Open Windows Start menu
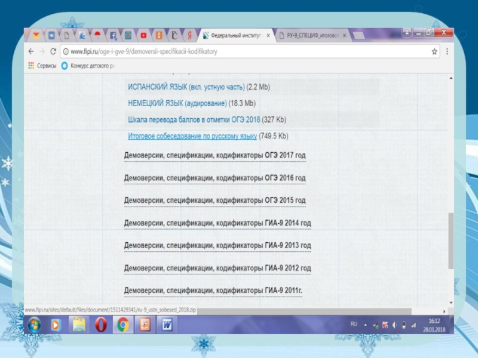Image resolution: width=478 pixels, height=358 pixels. tap(34, 325)
